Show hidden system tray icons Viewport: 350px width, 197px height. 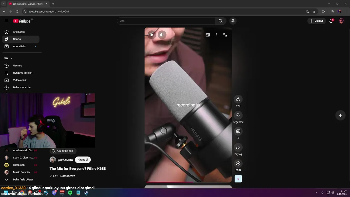[x=317, y=193]
